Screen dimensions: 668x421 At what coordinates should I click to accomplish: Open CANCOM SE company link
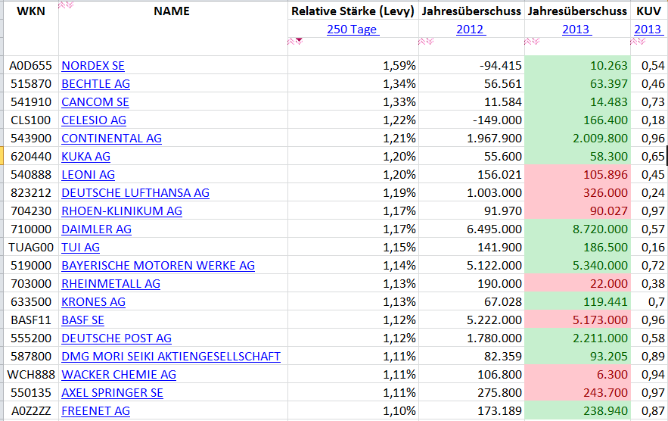(95, 102)
